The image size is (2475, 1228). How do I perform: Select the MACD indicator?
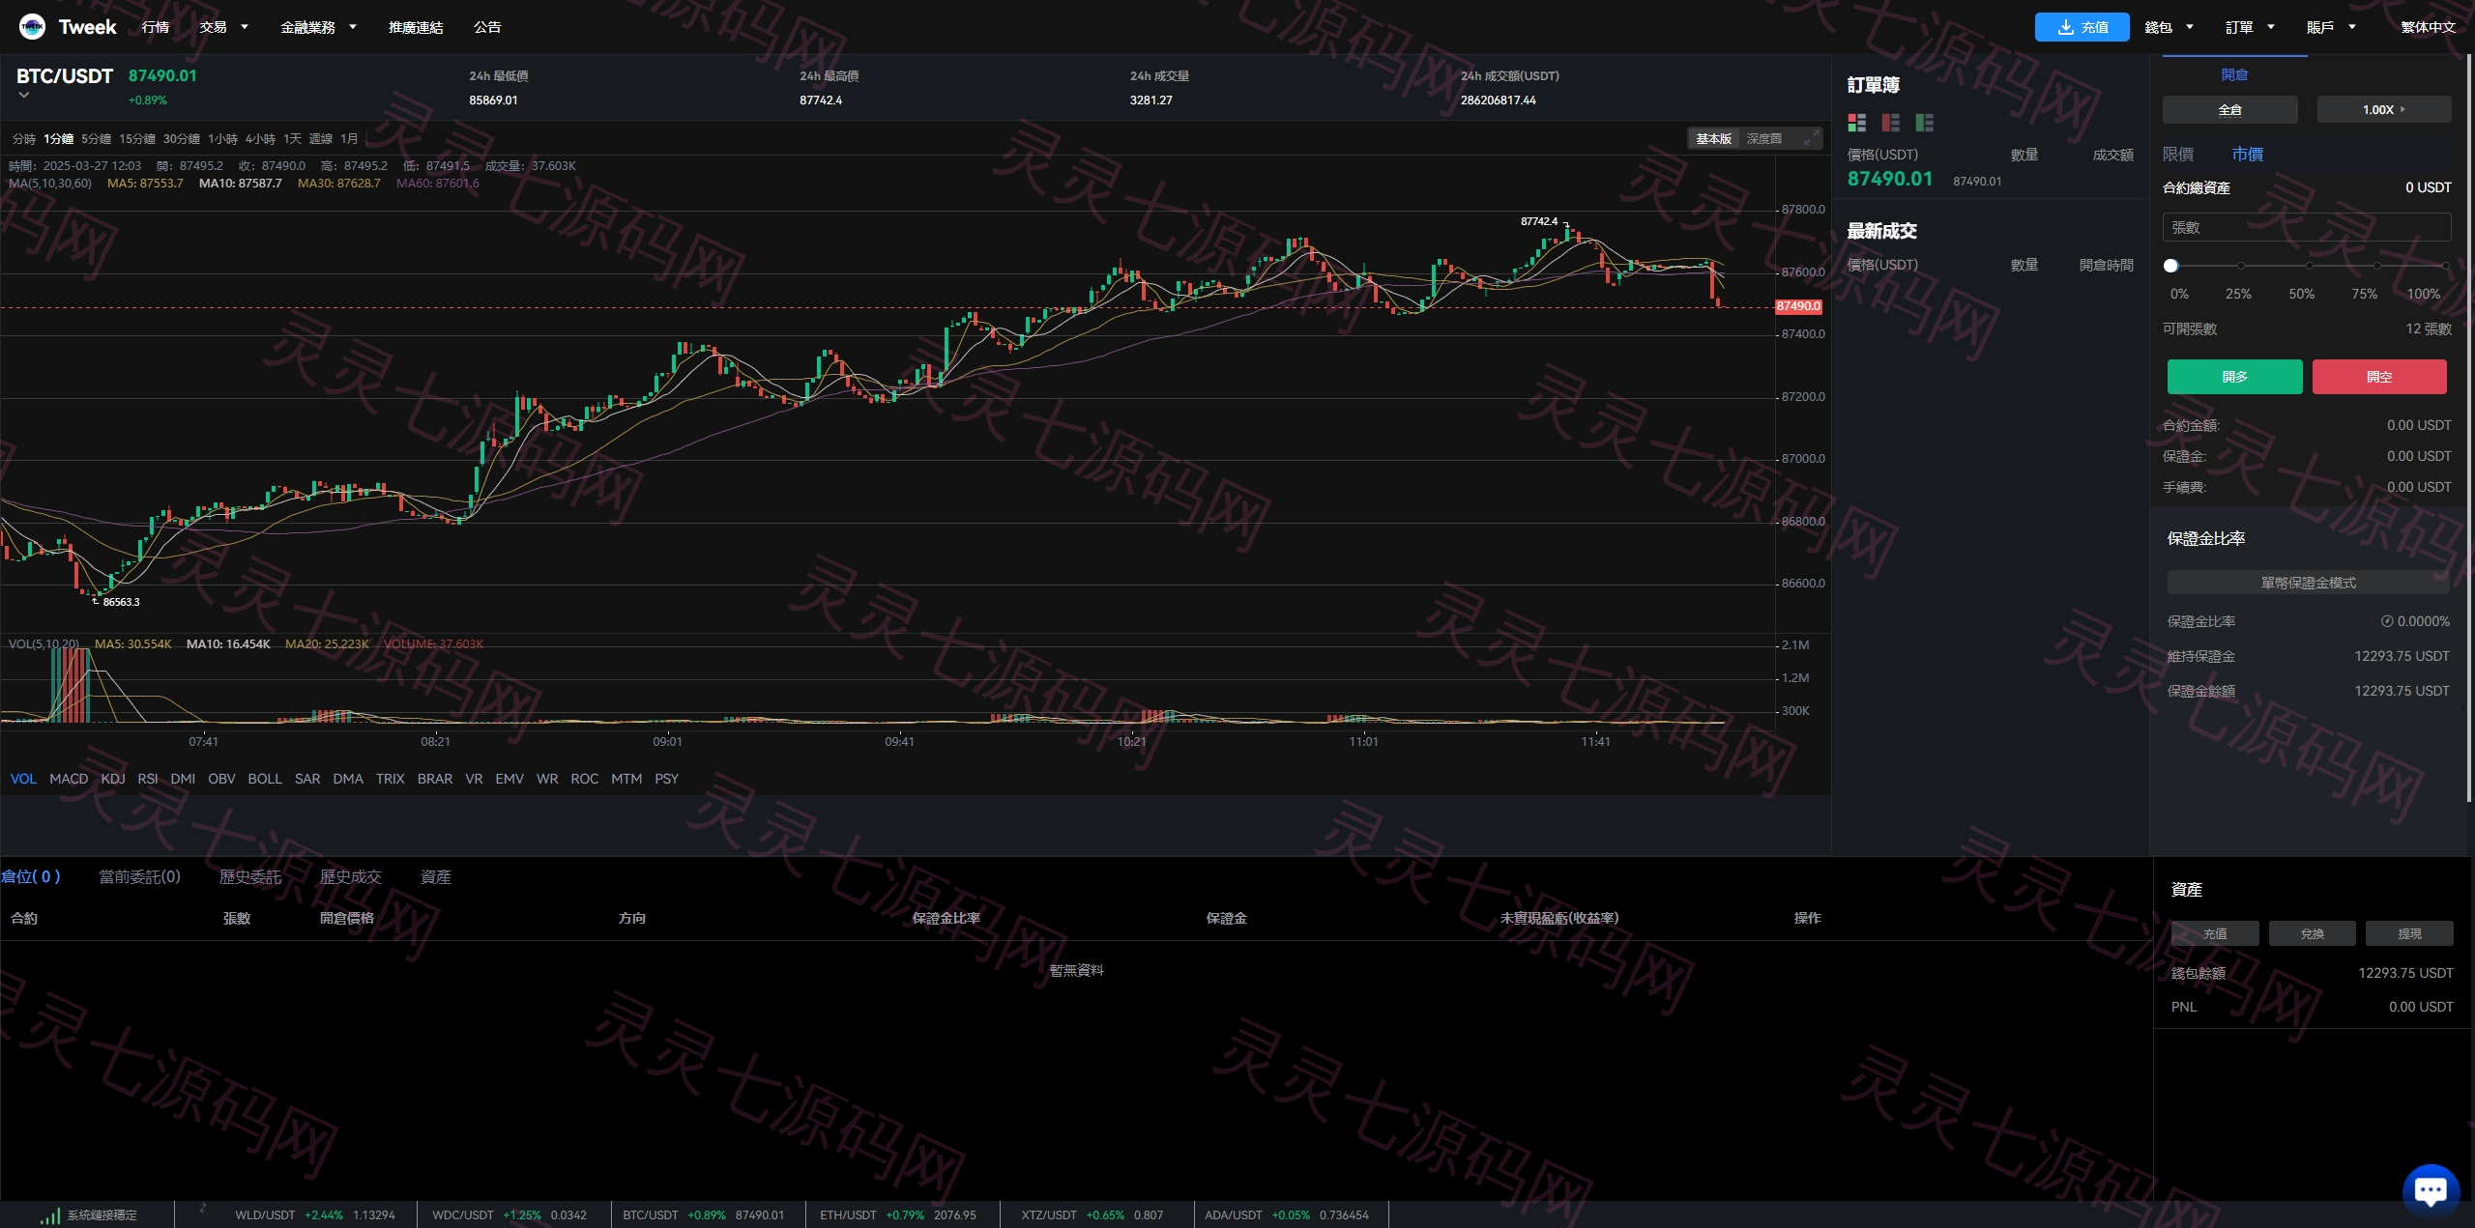click(x=69, y=779)
